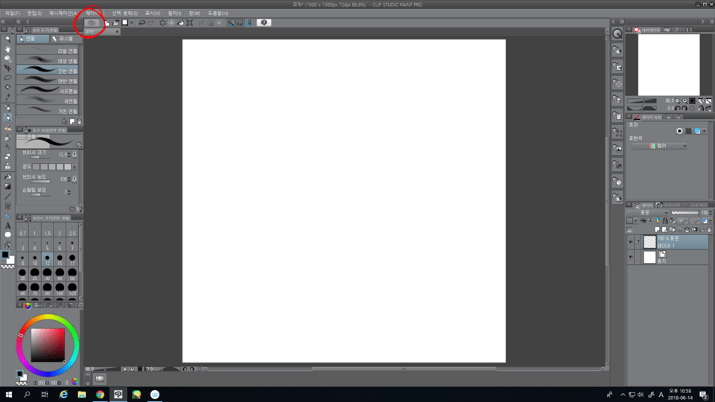Delete sub tool with trash icon

[80, 121]
